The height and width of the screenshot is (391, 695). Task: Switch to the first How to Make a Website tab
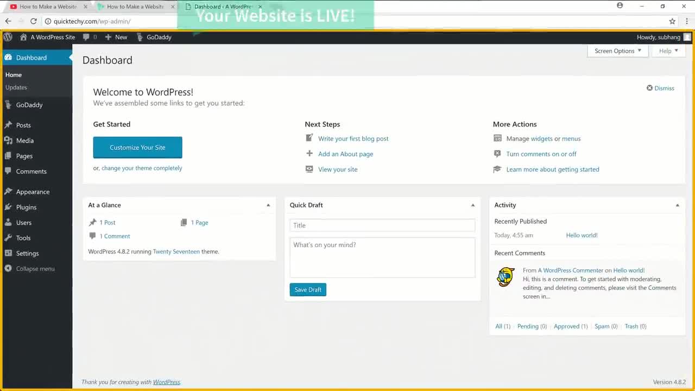click(x=49, y=7)
